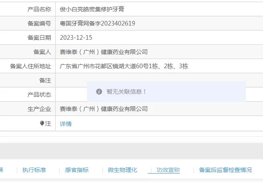Click the 备案日期 label
The image size is (263, 182).
point(39,38)
